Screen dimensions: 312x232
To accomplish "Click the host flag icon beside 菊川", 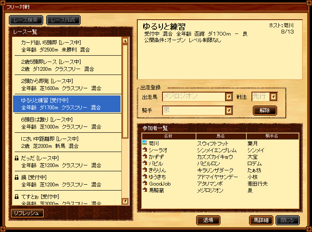I will pyautogui.click(x=144, y=143).
